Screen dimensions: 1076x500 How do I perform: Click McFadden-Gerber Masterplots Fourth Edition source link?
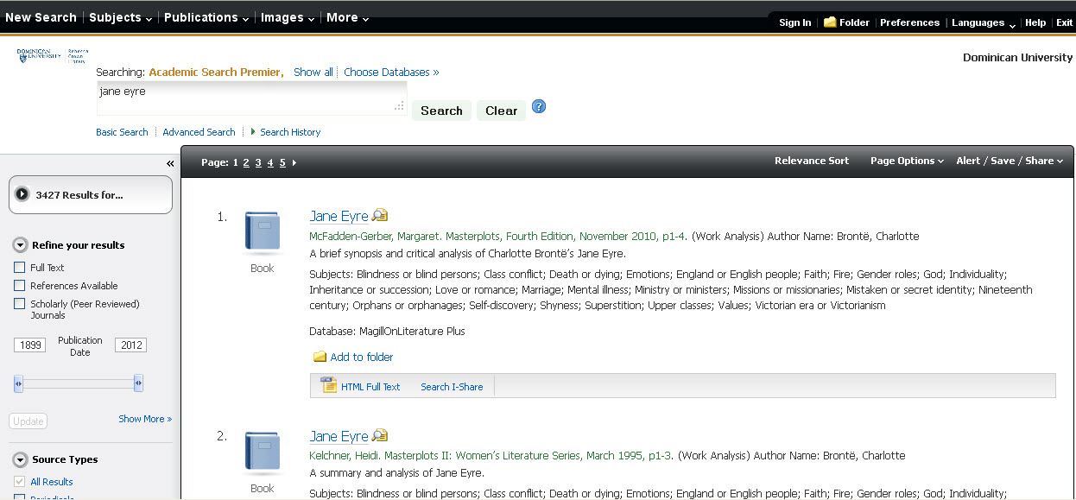click(498, 237)
